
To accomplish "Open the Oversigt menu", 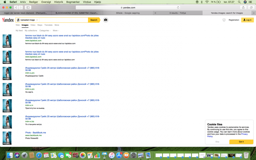I will click(x=46, y=2).
